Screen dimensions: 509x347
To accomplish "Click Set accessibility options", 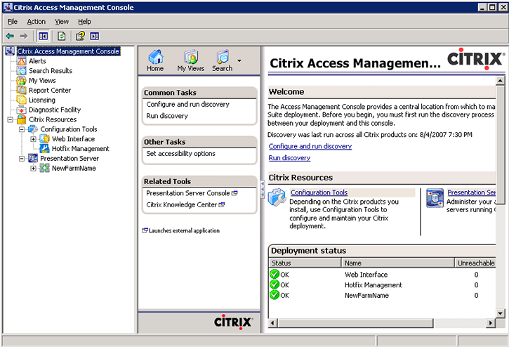I will pyautogui.click(x=180, y=154).
